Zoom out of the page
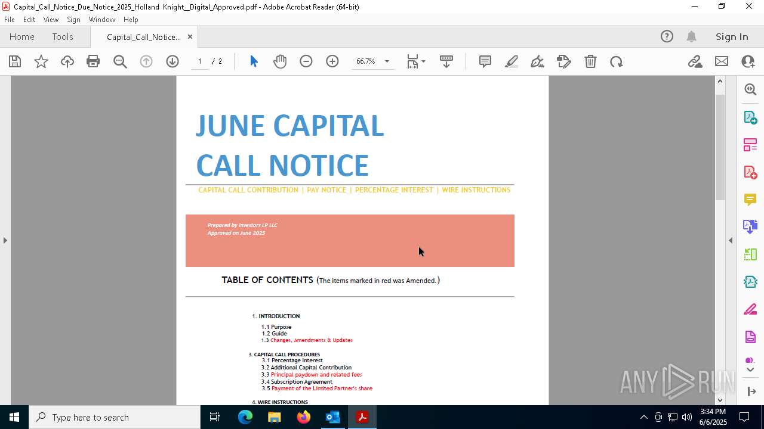Viewport: 764px width, 429px height. point(306,61)
